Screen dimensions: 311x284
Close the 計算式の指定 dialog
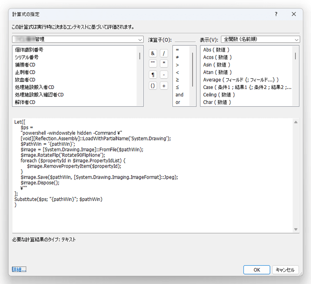coord(294,14)
